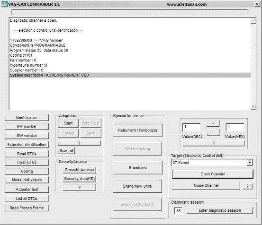Click the scroll up arrow in the log
This screenshot has width=262, height=225.
253,21
